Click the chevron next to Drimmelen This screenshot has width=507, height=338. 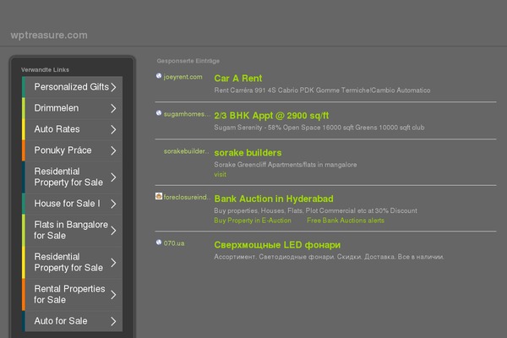point(113,108)
